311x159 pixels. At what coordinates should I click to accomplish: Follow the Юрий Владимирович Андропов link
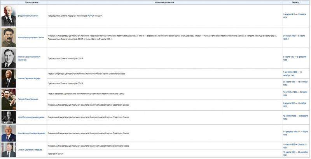(x=31, y=117)
